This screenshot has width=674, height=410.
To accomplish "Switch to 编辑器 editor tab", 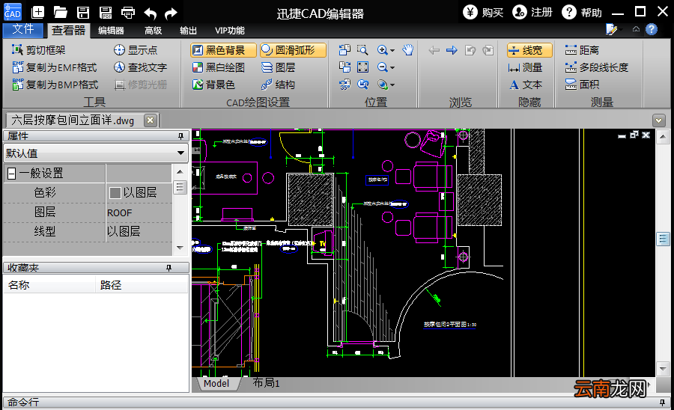I will 111,31.
